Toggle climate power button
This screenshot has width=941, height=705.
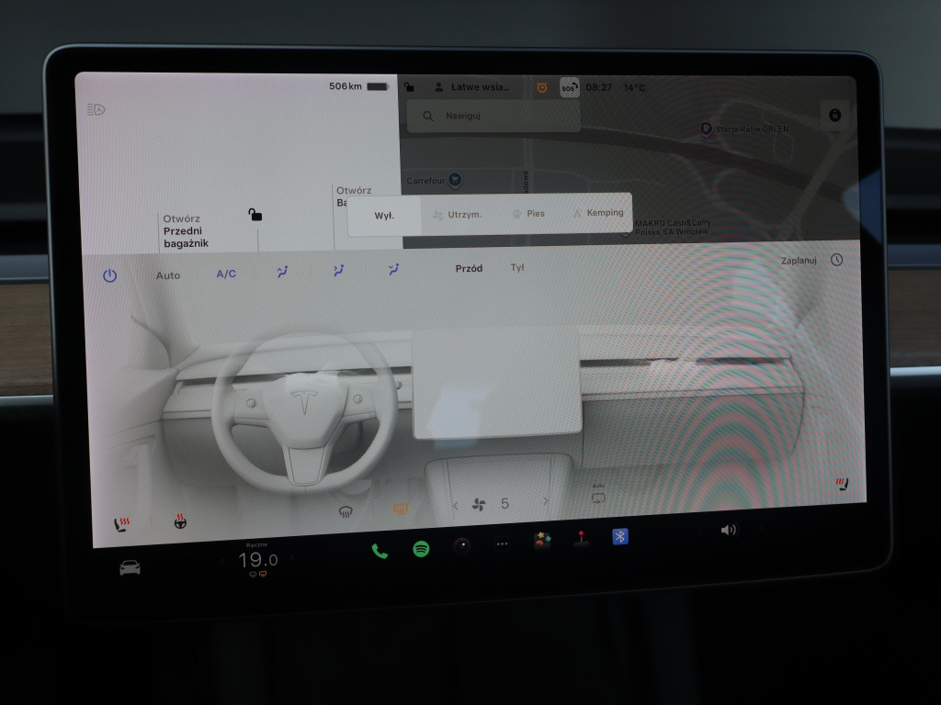pos(110,275)
